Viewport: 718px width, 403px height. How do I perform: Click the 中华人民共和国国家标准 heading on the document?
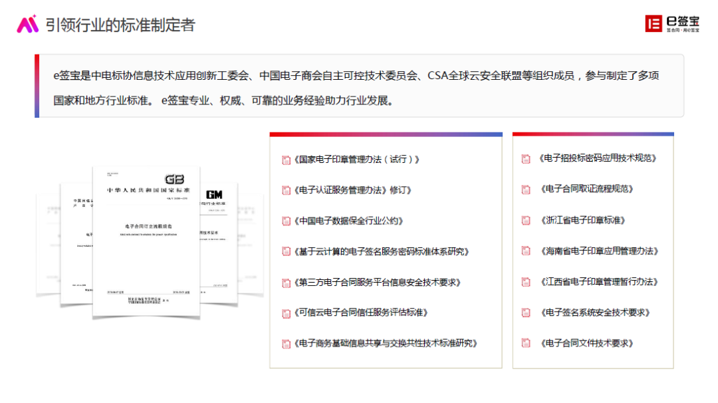coord(148,190)
